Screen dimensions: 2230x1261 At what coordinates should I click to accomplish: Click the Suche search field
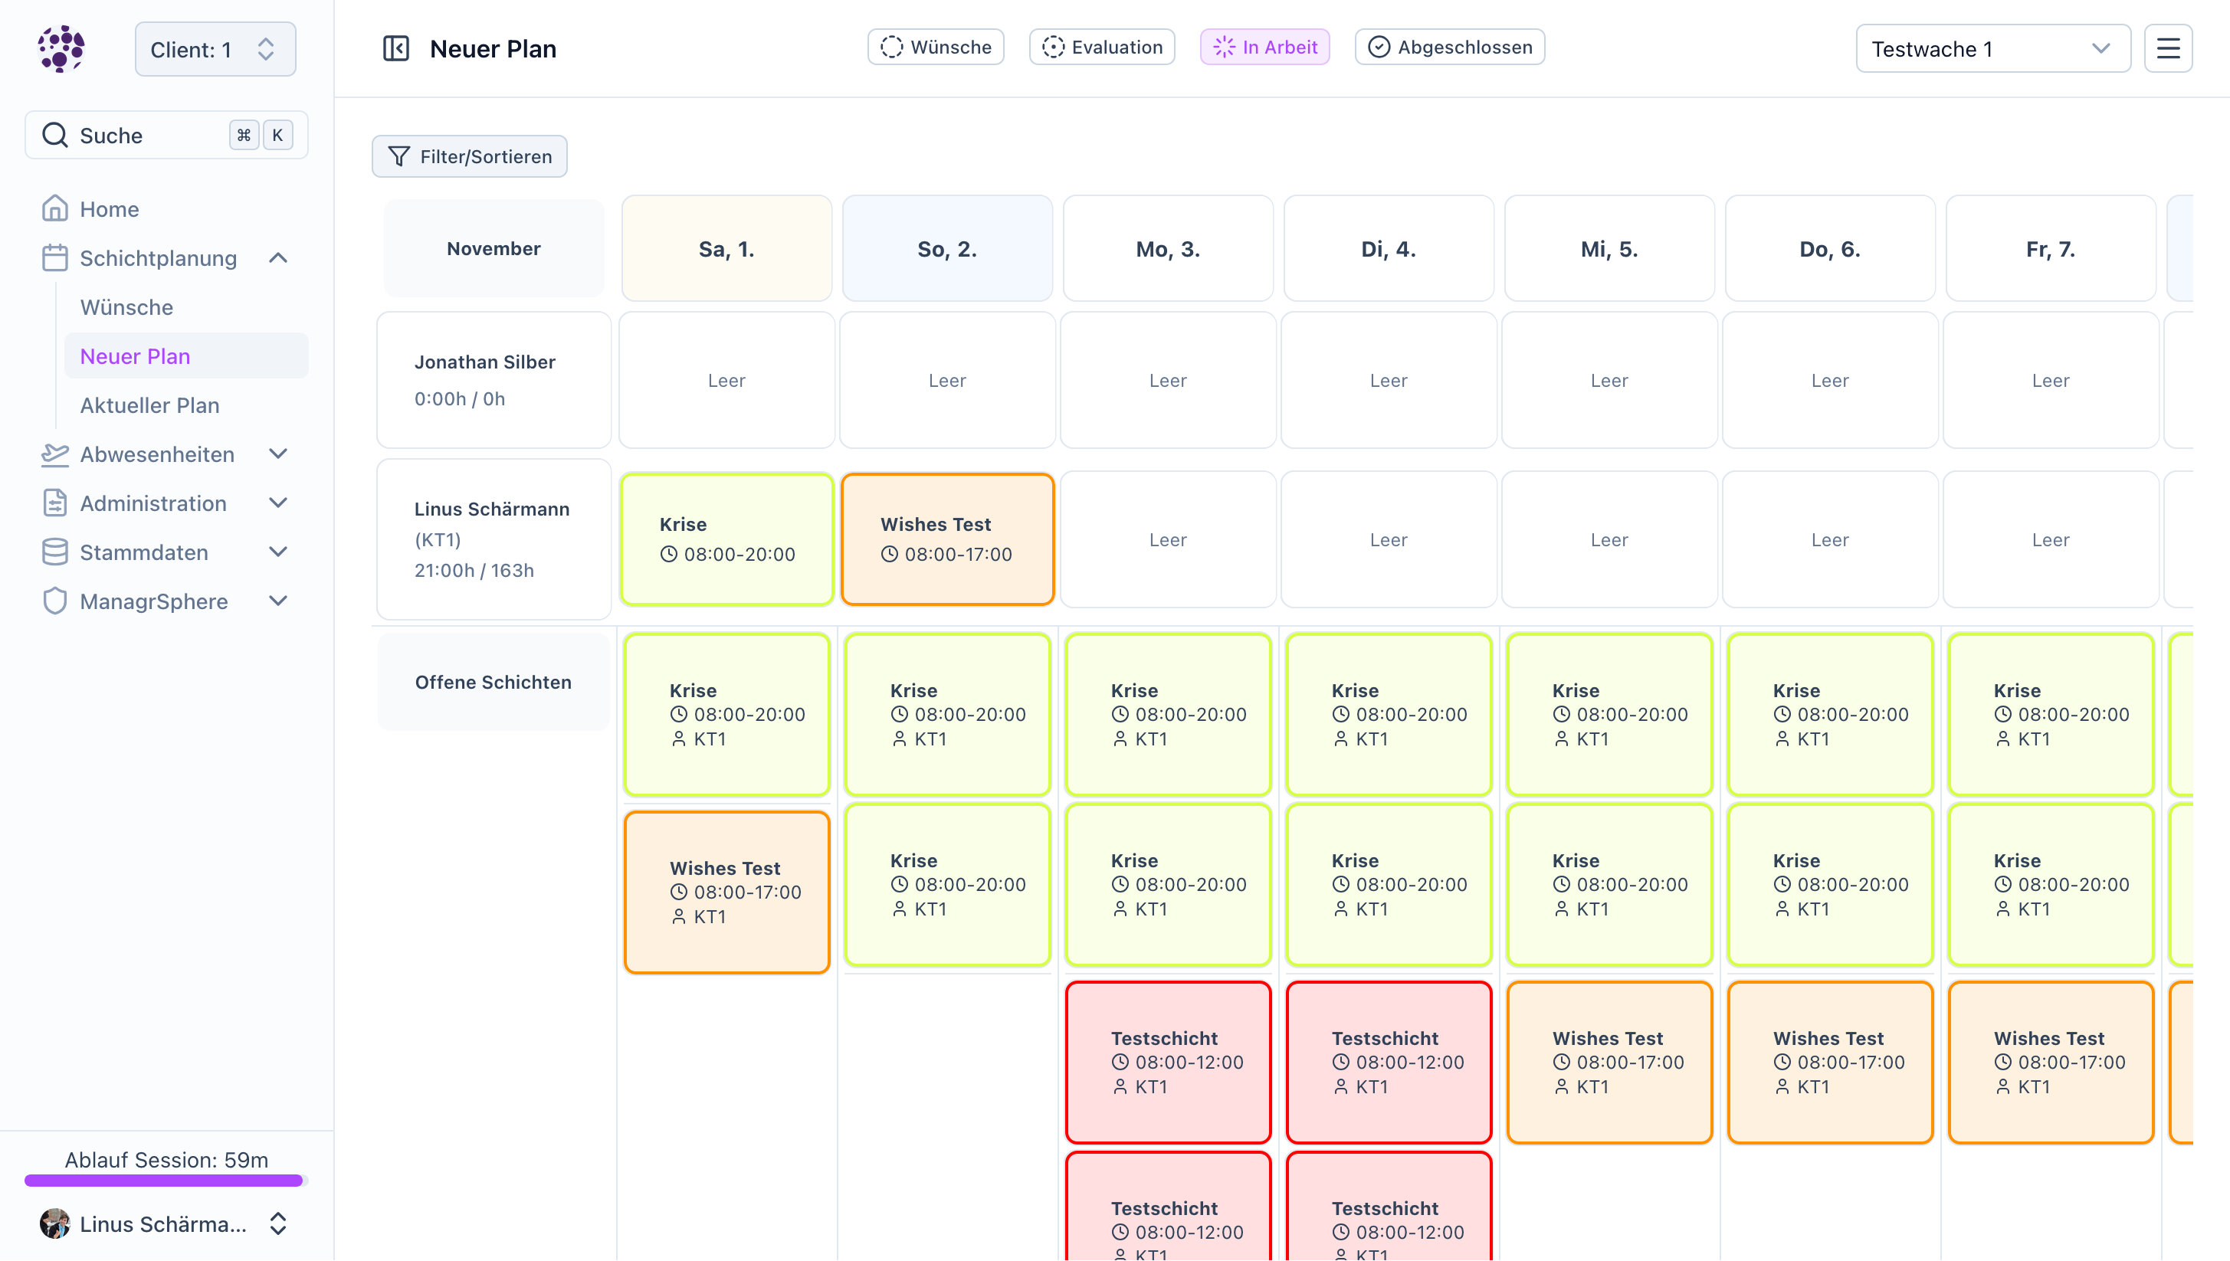click(139, 135)
